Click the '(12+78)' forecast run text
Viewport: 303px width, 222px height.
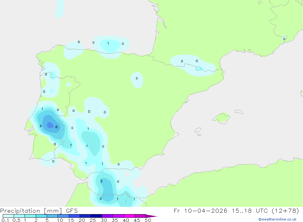pos(285,210)
